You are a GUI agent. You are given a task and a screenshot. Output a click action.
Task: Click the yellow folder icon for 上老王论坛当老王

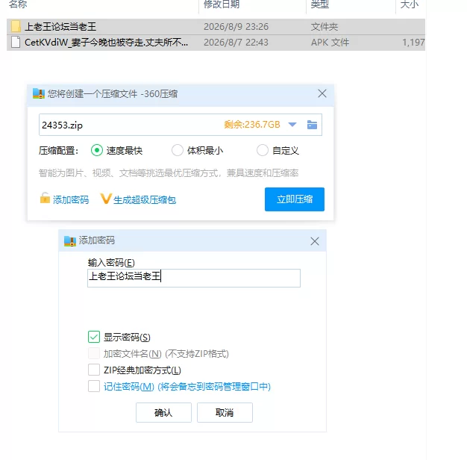(16, 27)
